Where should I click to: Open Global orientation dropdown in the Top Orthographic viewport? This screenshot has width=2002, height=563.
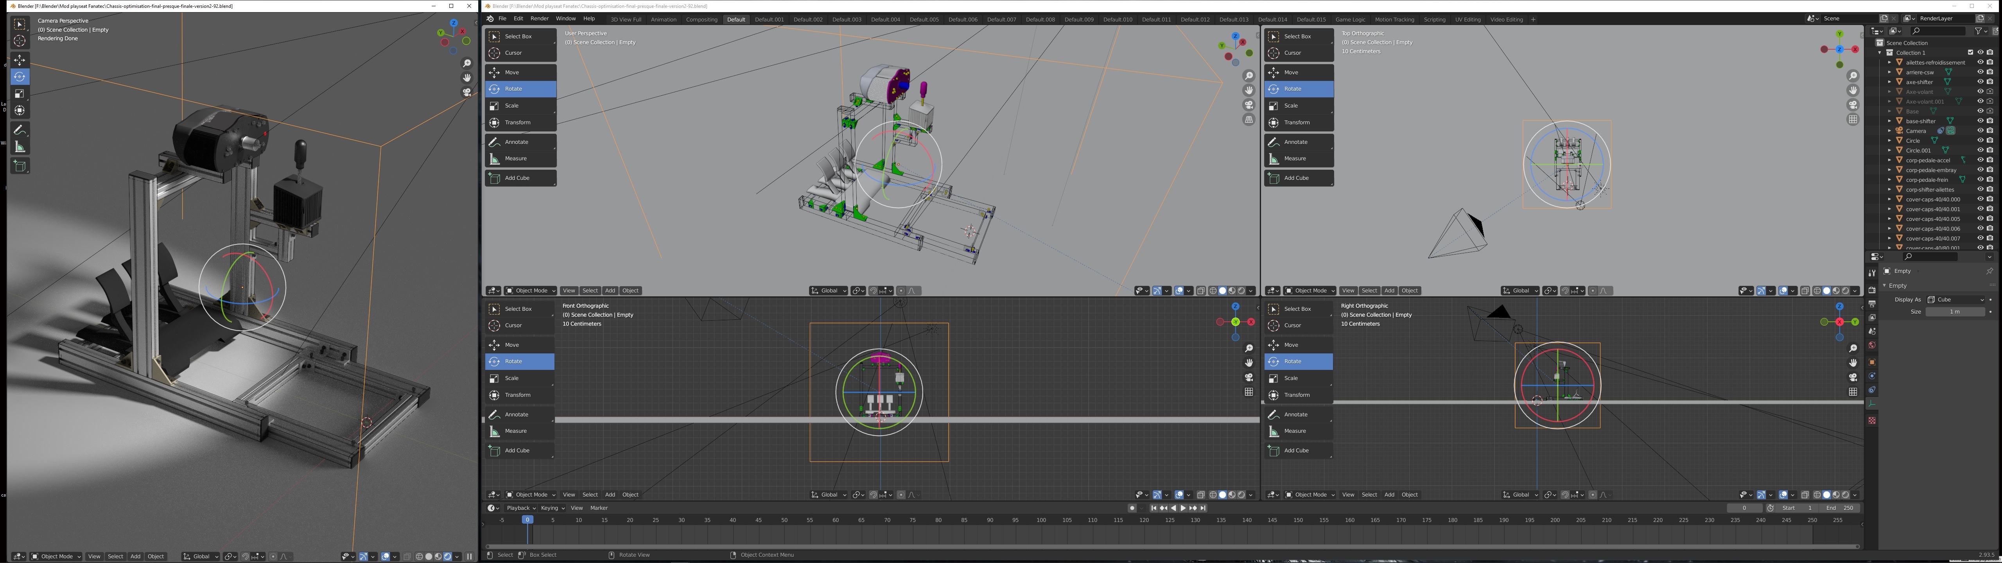point(1520,291)
